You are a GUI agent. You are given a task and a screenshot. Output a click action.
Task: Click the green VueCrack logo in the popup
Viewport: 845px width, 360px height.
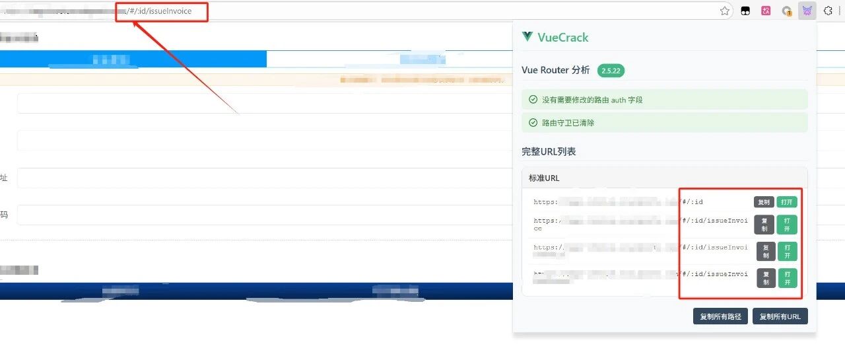pyautogui.click(x=527, y=37)
